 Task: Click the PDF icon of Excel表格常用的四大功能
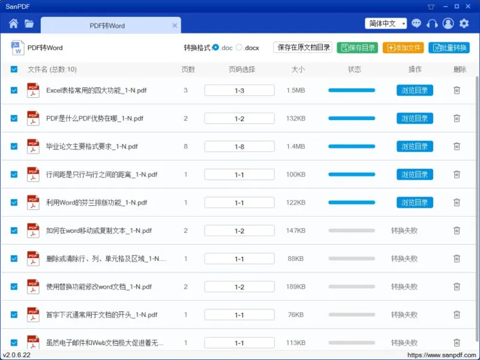33,91
